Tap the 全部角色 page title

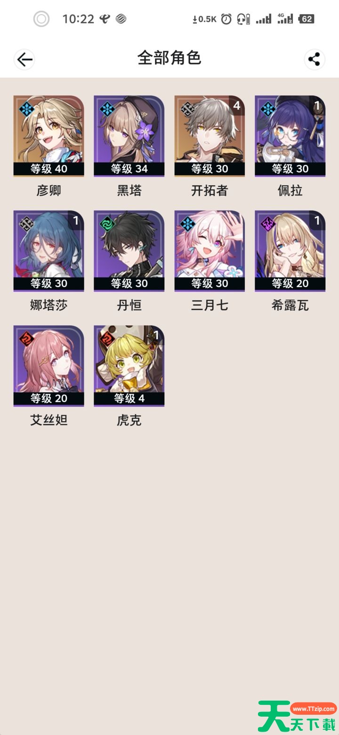tap(169, 58)
